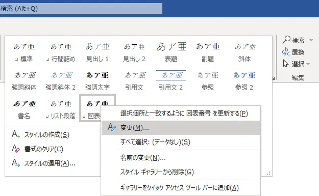The width and height of the screenshot is (319, 196).
Task: Focus the 検索 (Alt+Q) search box
Action: point(81,9)
